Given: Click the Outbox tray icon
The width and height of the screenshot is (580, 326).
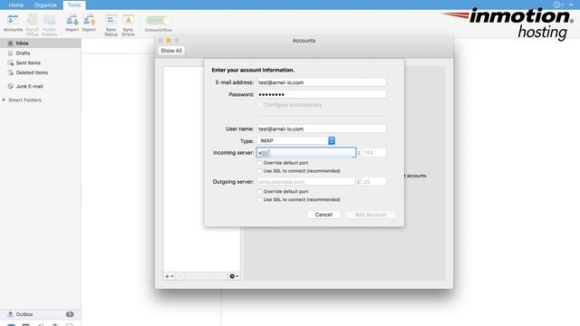Looking at the screenshot, I should click(x=10, y=314).
